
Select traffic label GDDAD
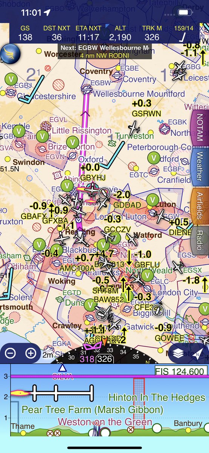(x=127, y=205)
